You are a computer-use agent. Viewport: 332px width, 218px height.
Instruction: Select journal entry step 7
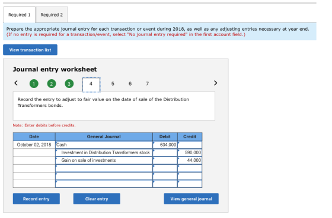[x=148, y=83]
